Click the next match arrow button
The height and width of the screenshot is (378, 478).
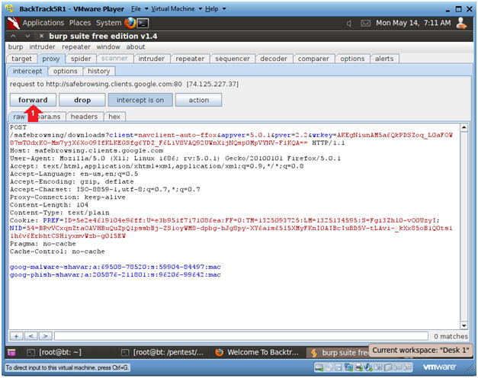[46, 336]
